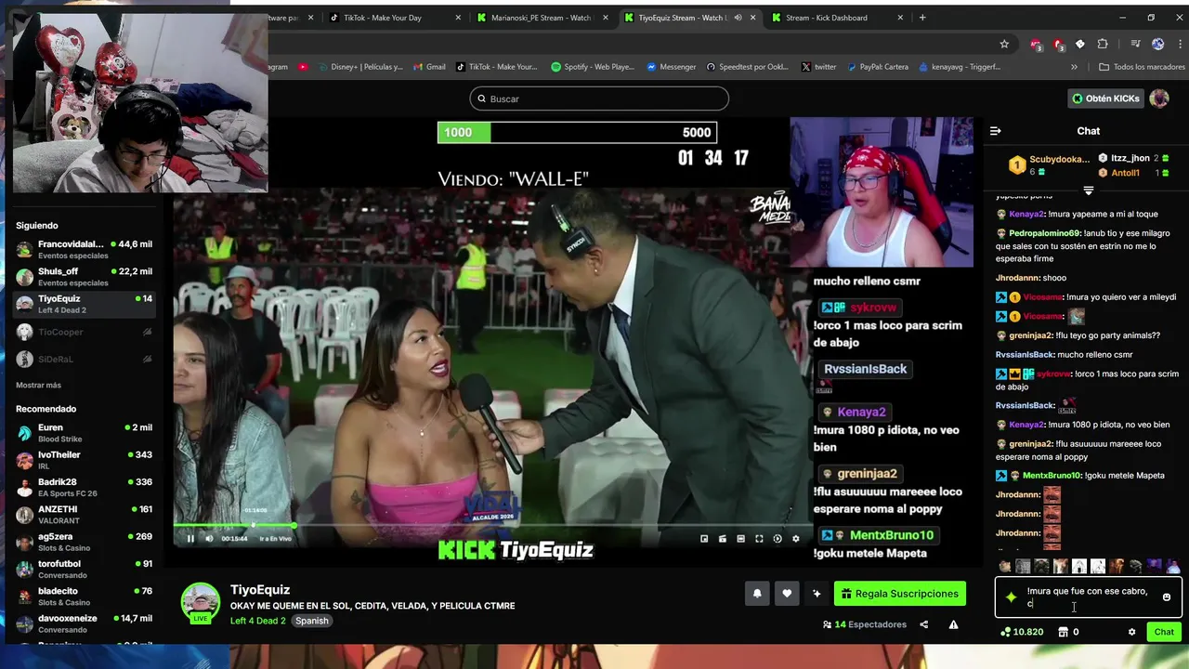
Task: Pause the stream video playback
Action: [190, 539]
